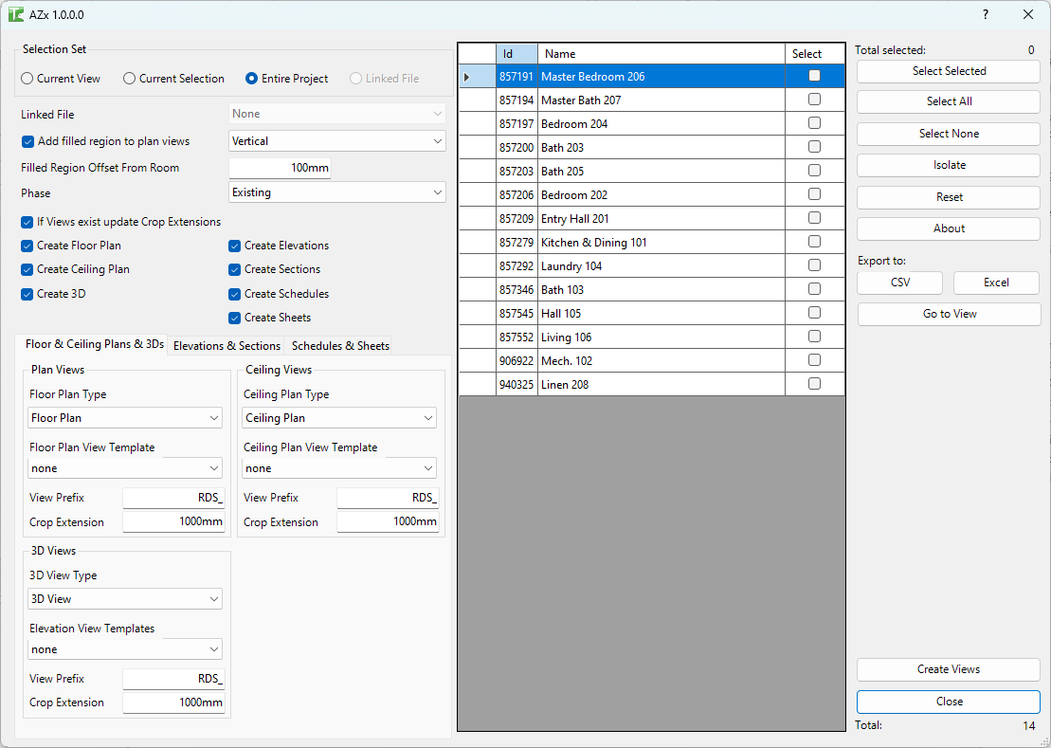The width and height of the screenshot is (1051, 748).
Task: Open the Floor Plan Type dropdown
Action: click(x=124, y=417)
